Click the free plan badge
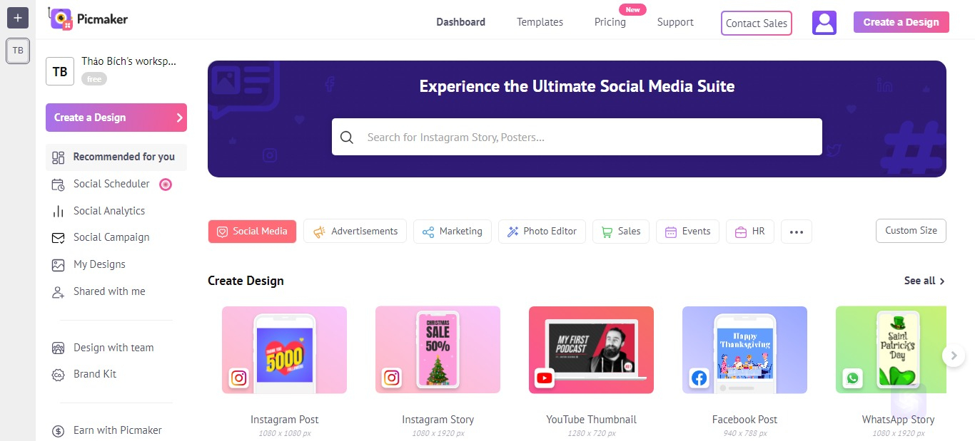The height and width of the screenshot is (441, 975). click(94, 79)
